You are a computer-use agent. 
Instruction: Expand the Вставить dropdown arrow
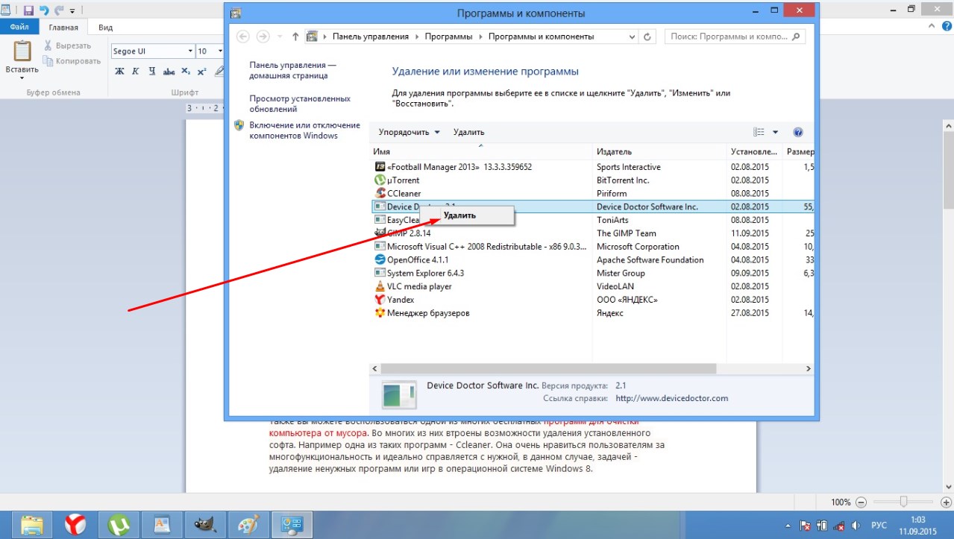coord(22,78)
